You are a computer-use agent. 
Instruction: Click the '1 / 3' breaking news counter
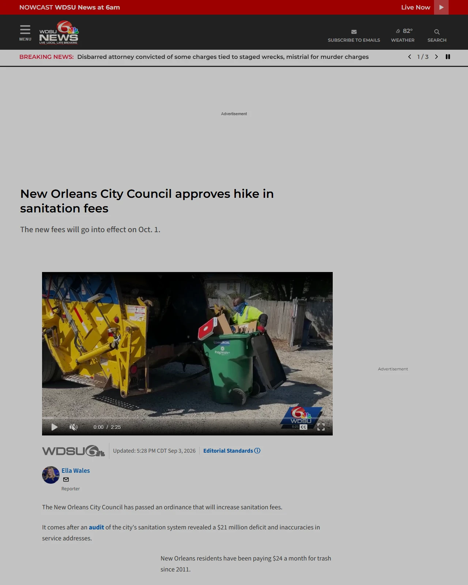423,57
